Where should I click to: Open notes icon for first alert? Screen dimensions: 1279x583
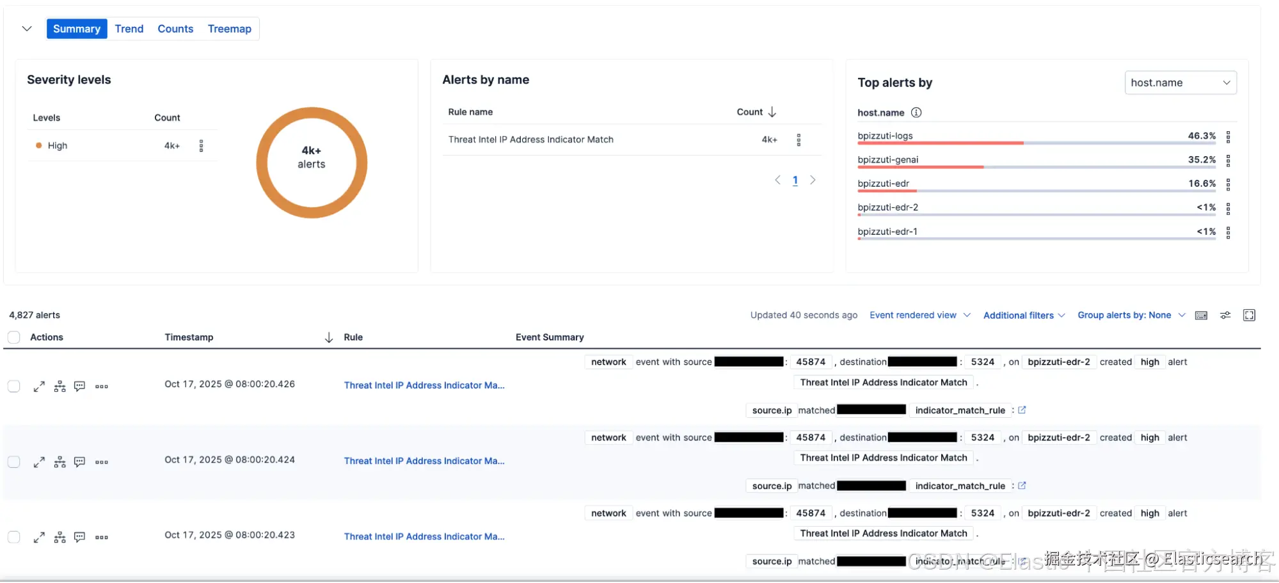(x=79, y=387)
